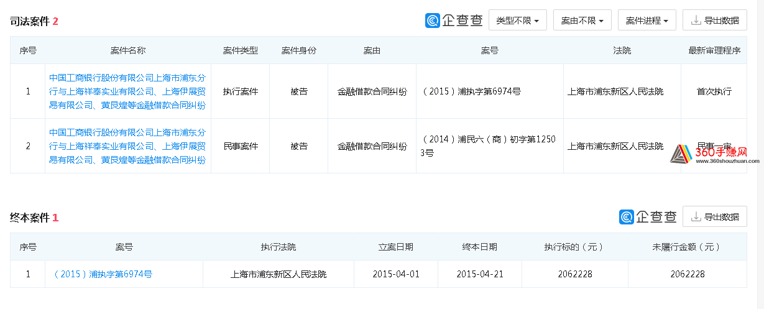Viewport: 764px width, 309px height.
Task: Click 金融借款合同纠纷 cell in 民事案件 row
Action: pyautogui.click(x=372, y=146)
